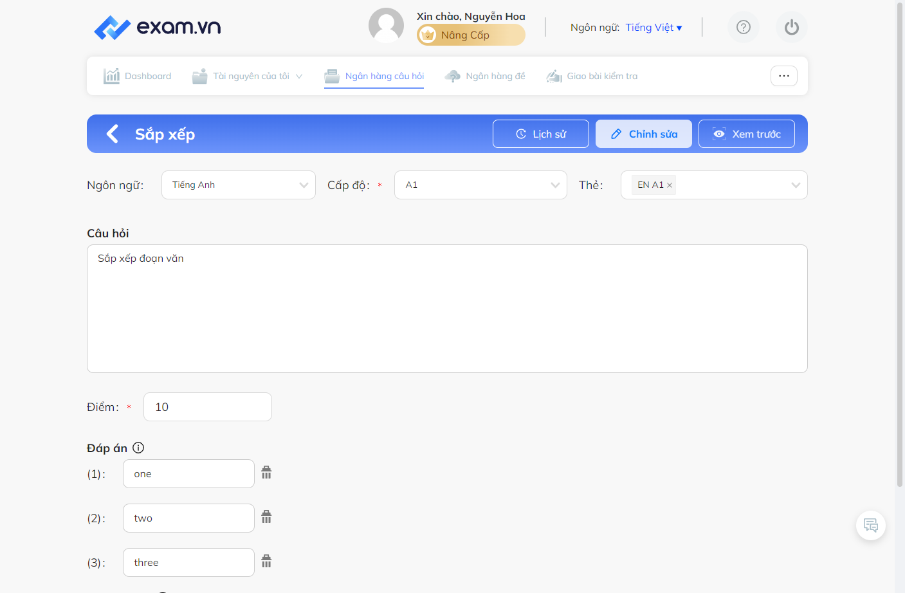Screen dimensions: 905x593
Task: Click the answer field containing two
Action: (188, 518)
